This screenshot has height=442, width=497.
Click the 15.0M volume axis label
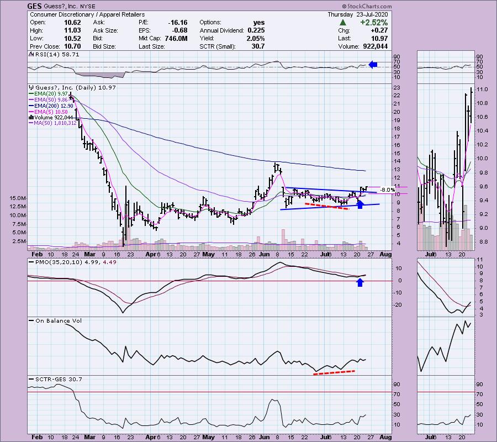point(18,198)
